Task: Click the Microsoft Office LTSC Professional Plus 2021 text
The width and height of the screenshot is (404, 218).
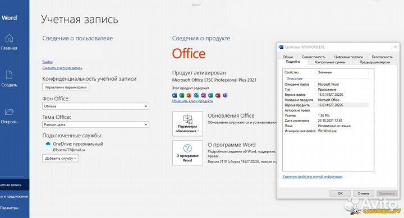Action: (x=214, y=80)
